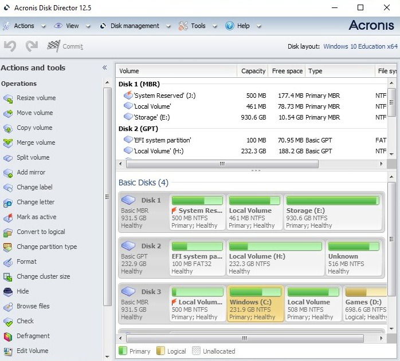Click the Change partition type icon
Image resolution: width=400 pixels, height=361 pixels.
pos(8,247)
